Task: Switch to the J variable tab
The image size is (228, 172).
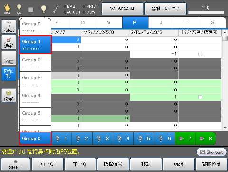Action: tap(161, 23)
